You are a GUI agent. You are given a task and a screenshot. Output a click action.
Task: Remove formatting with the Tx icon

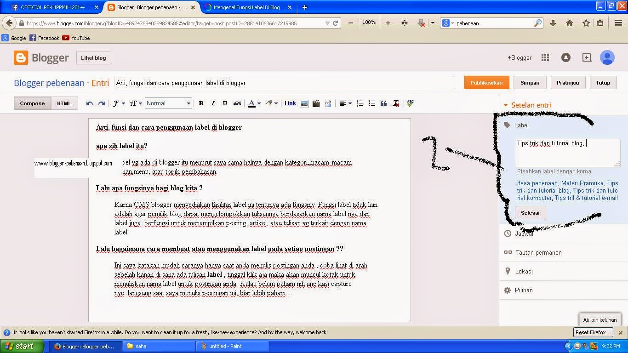point(396,103)
